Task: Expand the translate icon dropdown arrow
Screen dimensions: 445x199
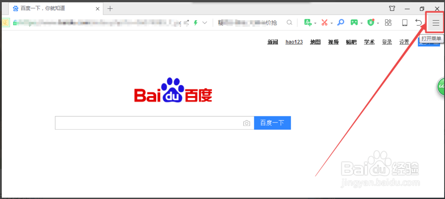Action: tap(315, 23)
